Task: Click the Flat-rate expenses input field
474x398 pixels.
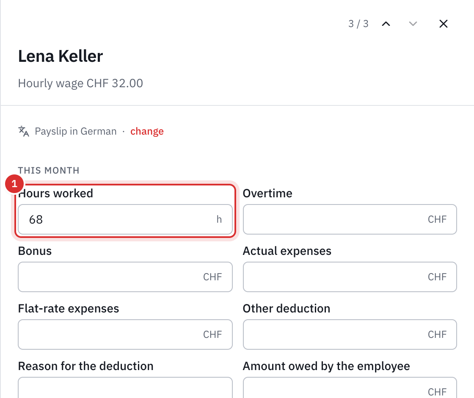Action: [125, 334]
